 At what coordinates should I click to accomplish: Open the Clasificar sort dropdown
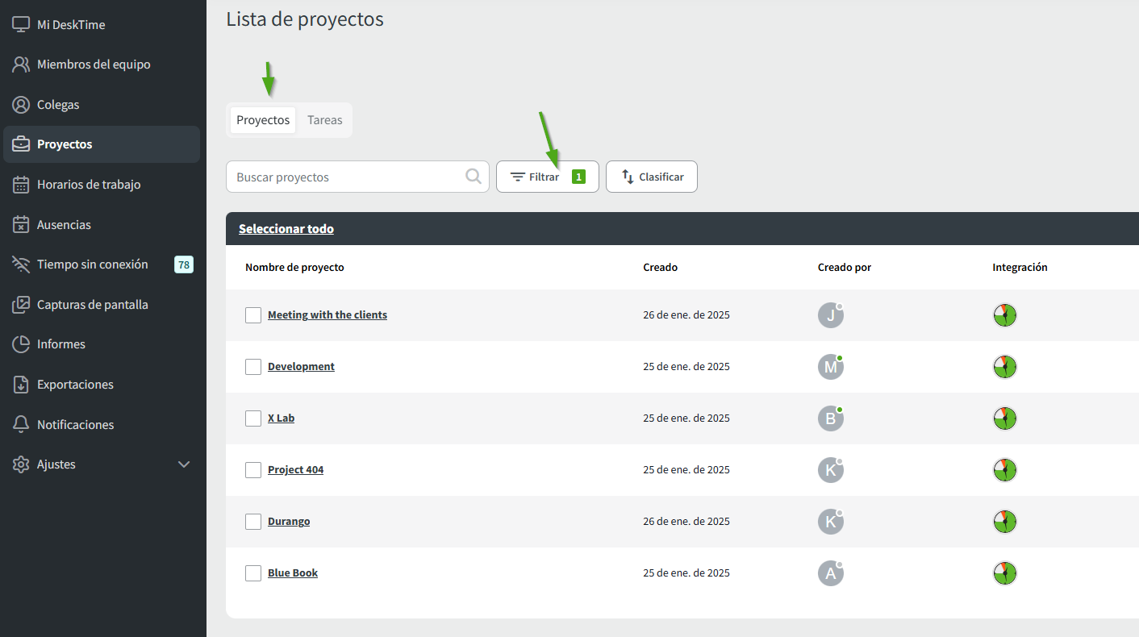coord(651,177)
